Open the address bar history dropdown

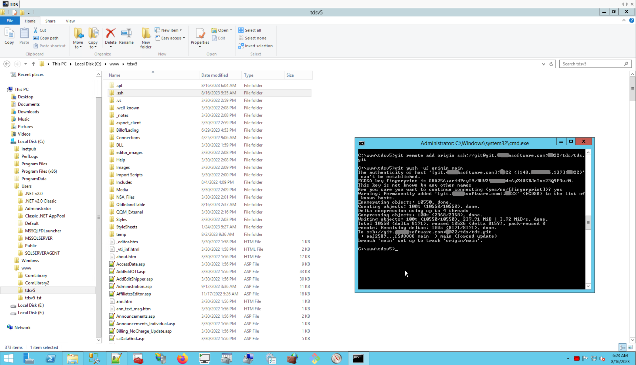click(x=543, y=64)
